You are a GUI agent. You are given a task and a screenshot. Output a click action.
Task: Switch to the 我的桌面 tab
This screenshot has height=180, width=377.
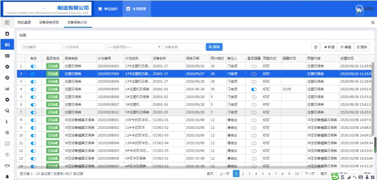click(x=24, y=22)
